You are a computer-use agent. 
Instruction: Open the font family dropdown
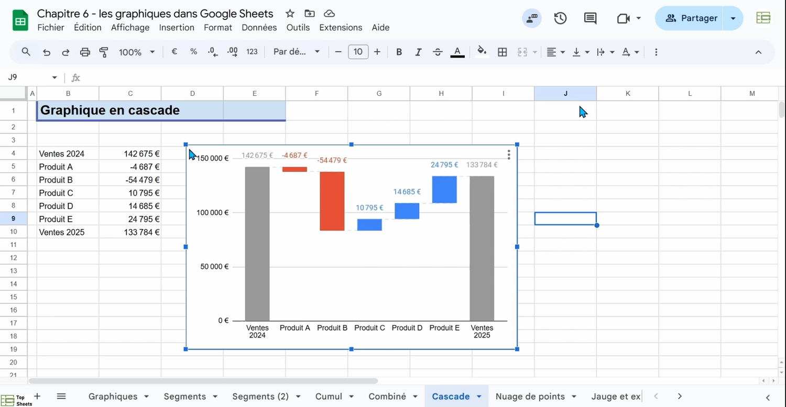coord(297,52)
